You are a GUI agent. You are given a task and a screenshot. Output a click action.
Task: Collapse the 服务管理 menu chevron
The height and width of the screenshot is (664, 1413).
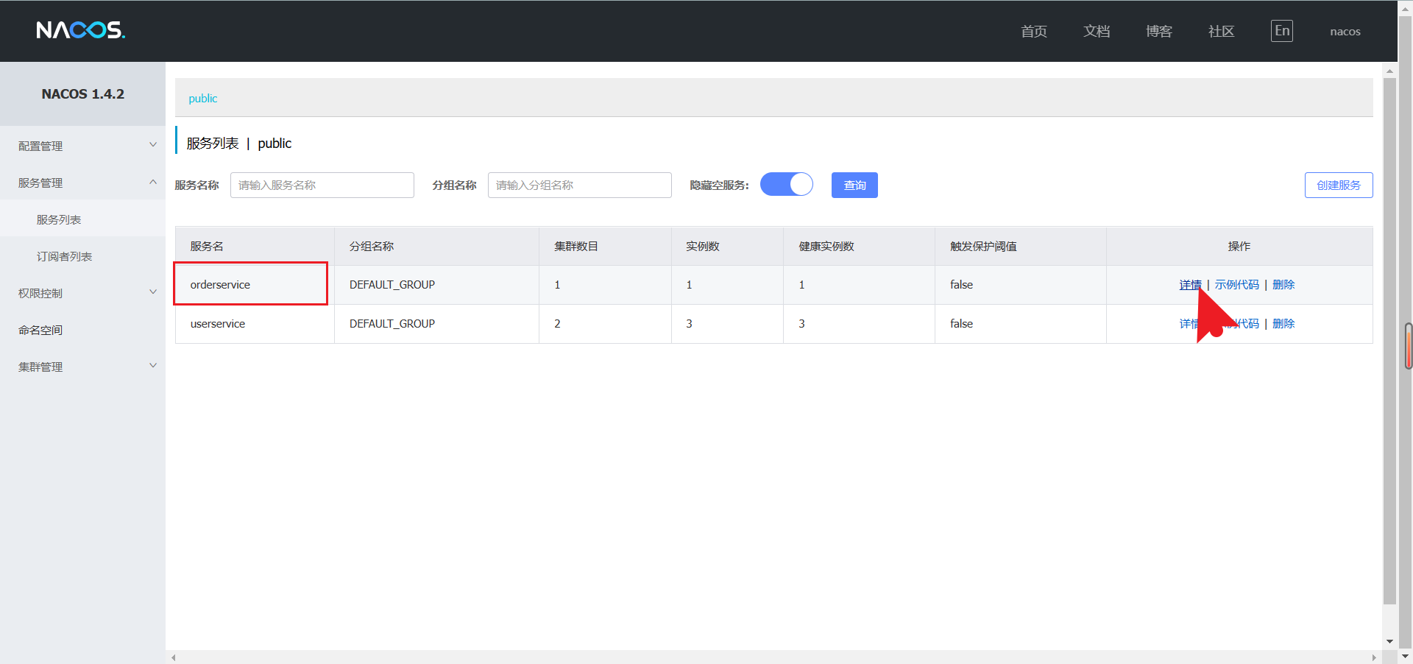pyautogui.click(x=153, y=182)
